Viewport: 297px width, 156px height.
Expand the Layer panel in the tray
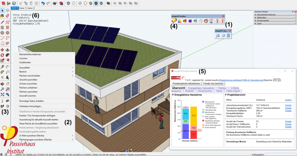click(275, 23)
